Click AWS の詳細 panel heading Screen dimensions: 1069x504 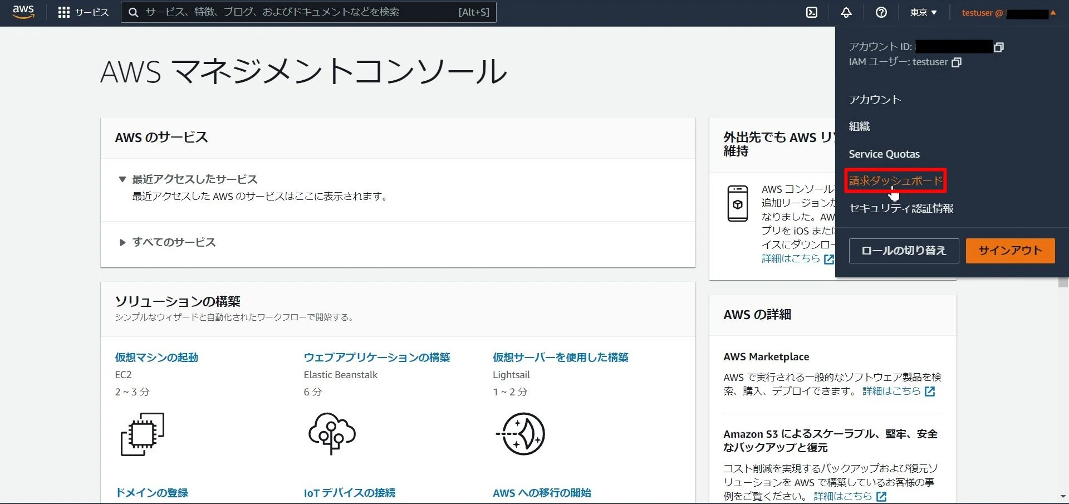coord(757,315)
